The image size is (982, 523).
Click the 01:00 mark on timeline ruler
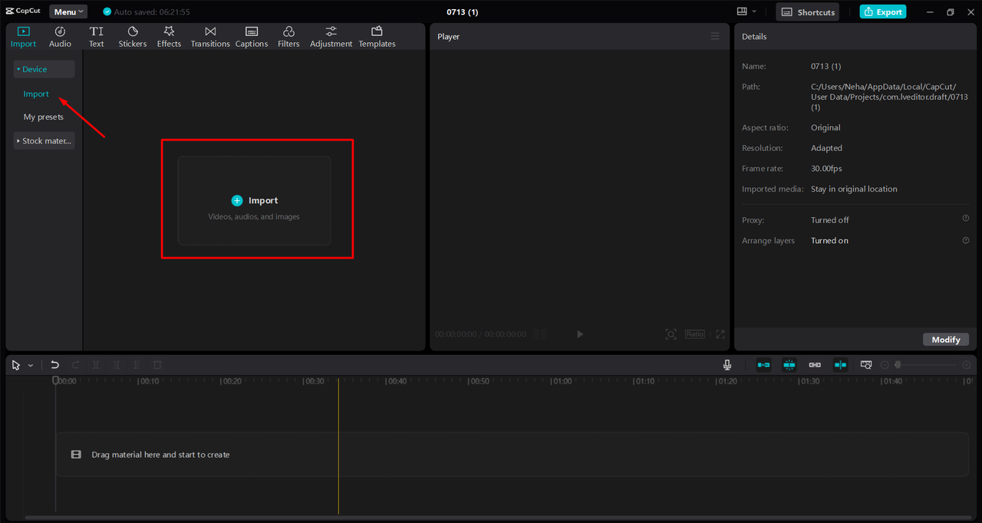pyautogui.click(x=561, y=381)
